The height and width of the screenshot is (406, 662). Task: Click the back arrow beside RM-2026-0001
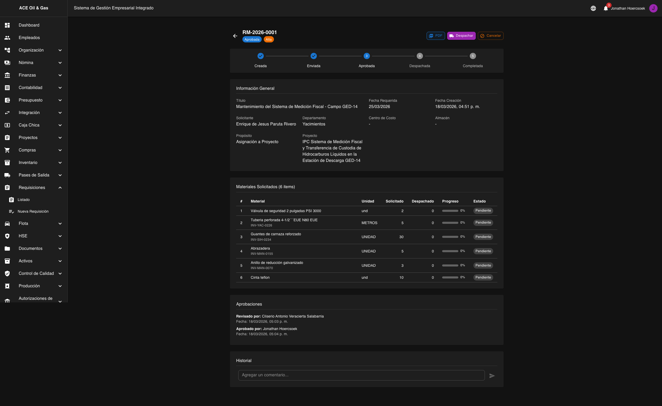pos(235,36)
